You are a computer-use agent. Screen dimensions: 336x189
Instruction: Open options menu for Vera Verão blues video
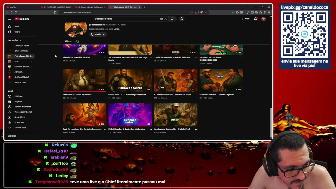pos(105,95)
